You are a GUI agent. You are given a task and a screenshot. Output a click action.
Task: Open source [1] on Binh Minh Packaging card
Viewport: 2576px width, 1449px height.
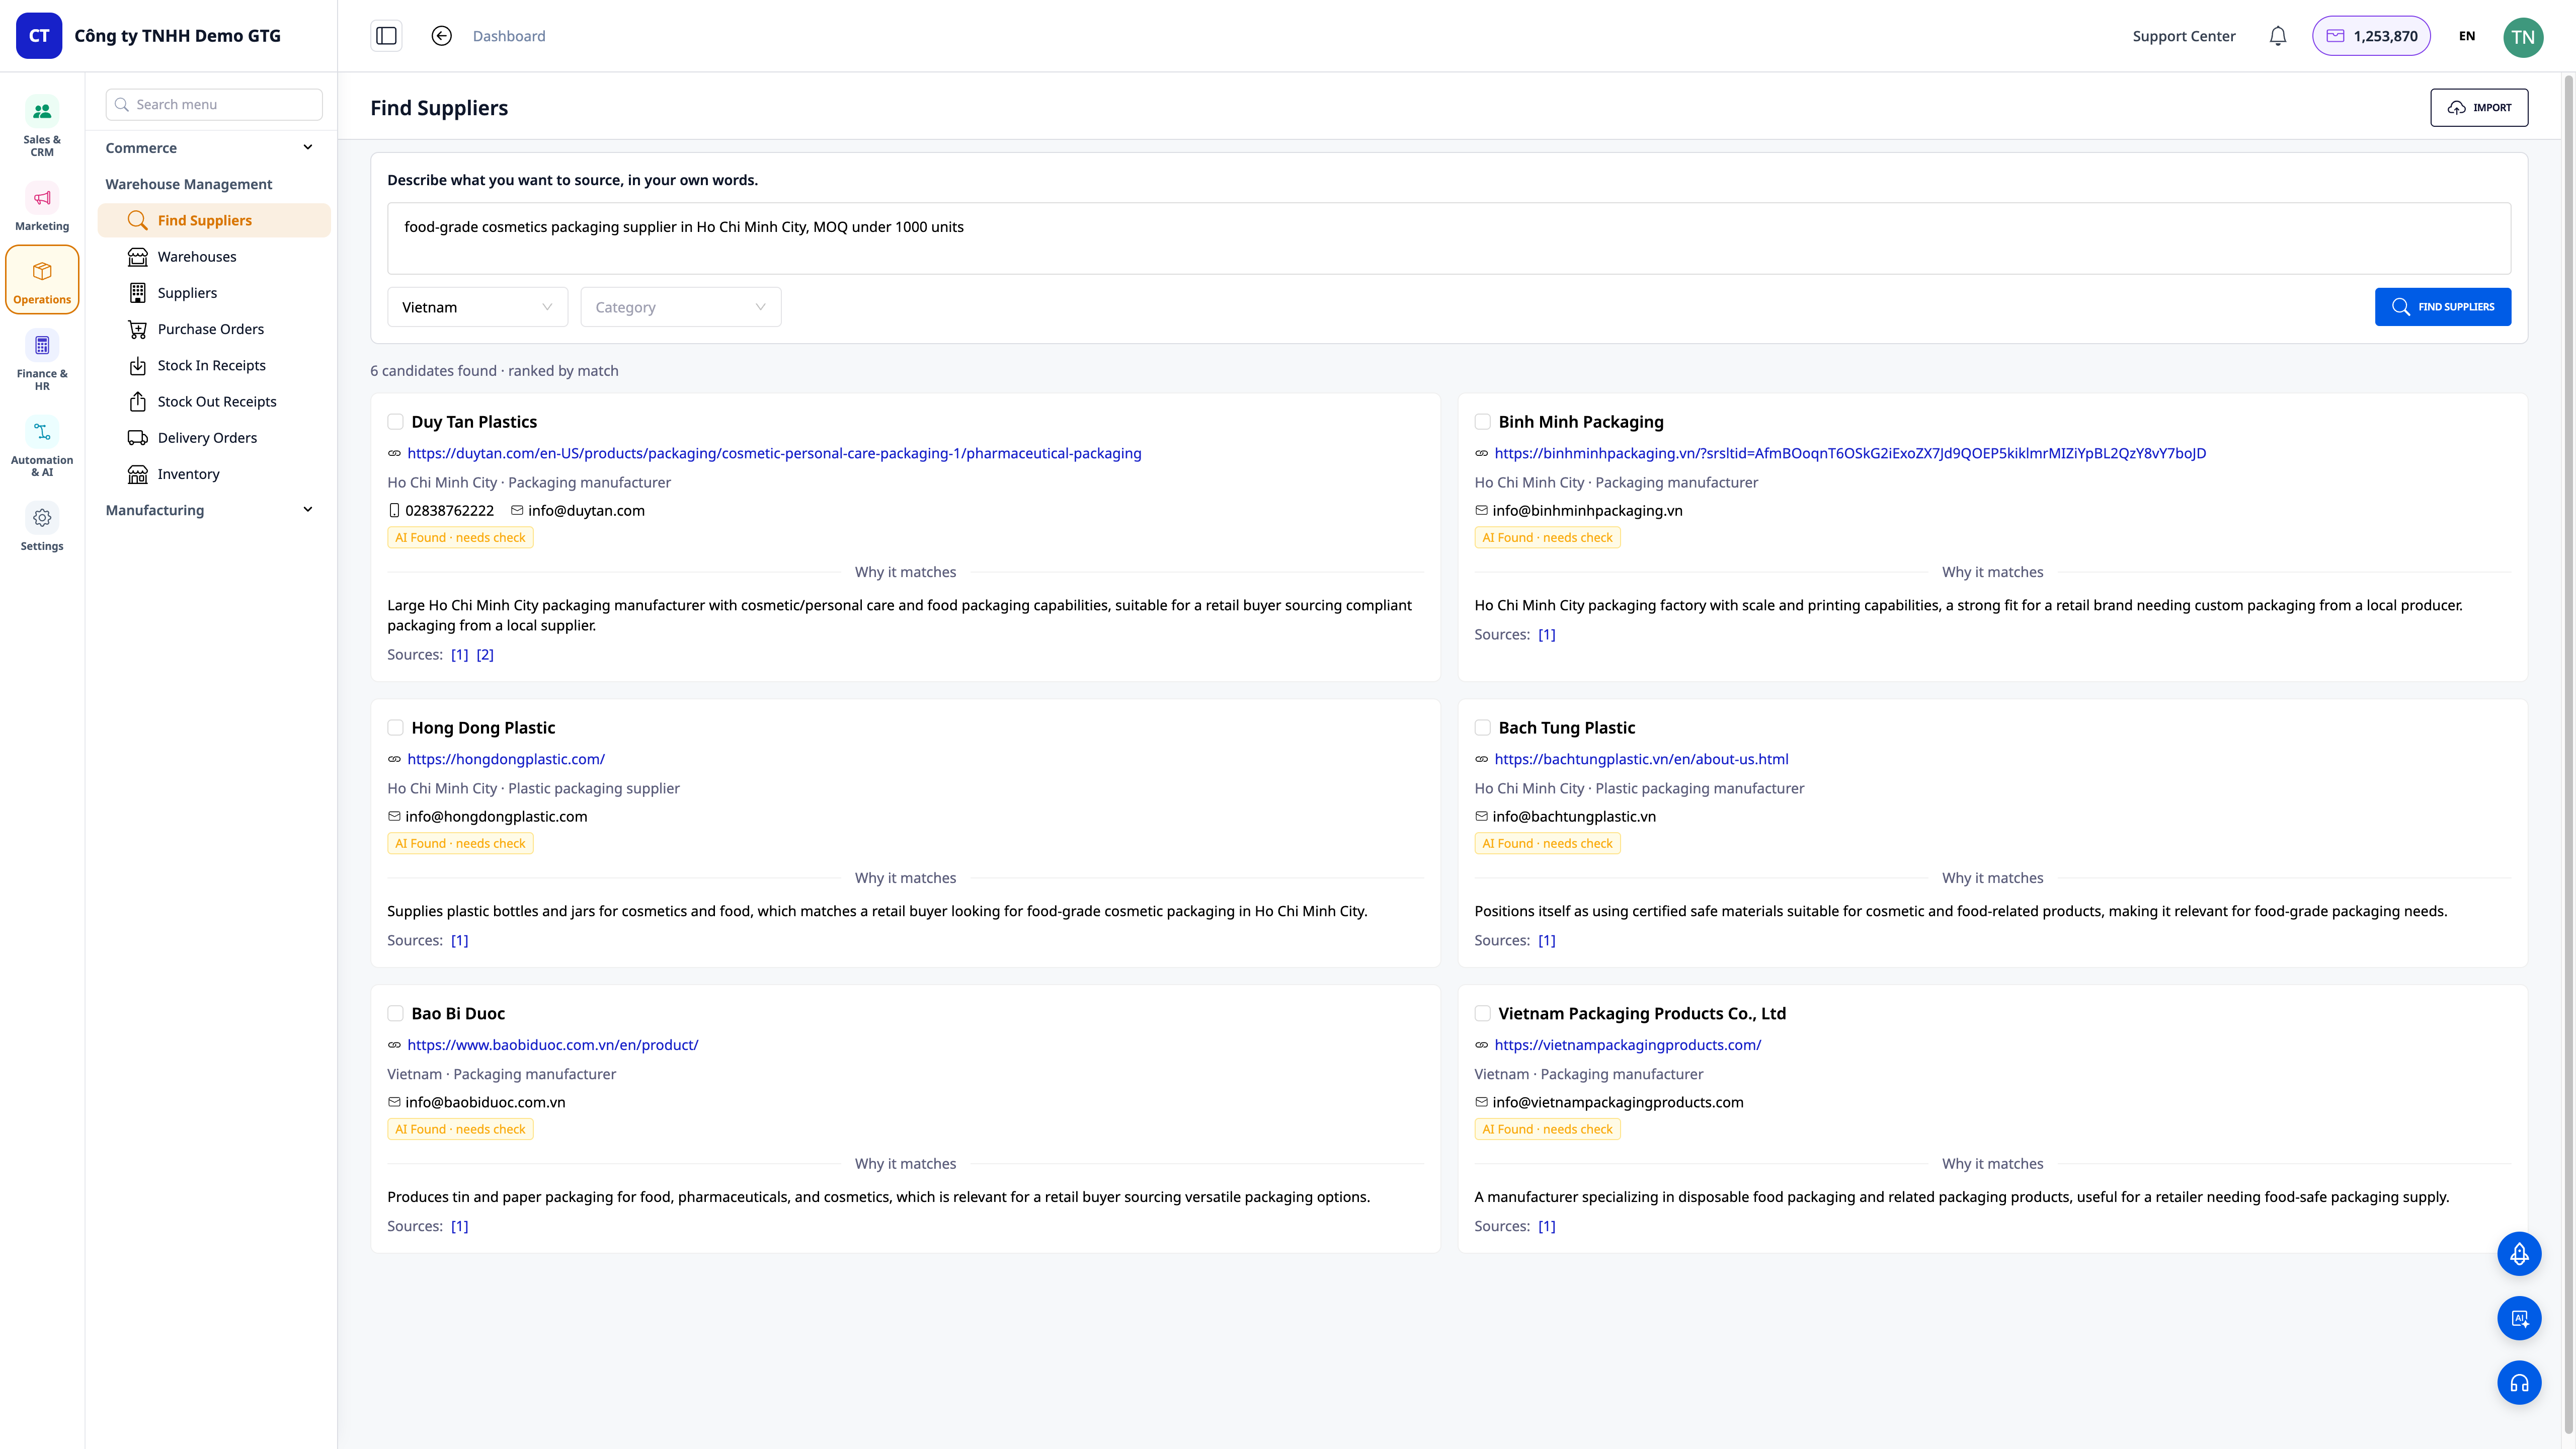coord(1546,635)
